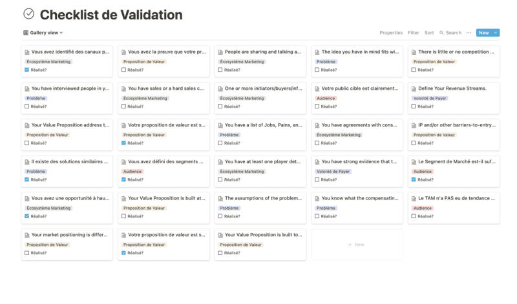The height and width of the screenshot is (304, 517).
Task: Click the red Audience tag on 'Votre public cible'
Action: tap(326, 98)
